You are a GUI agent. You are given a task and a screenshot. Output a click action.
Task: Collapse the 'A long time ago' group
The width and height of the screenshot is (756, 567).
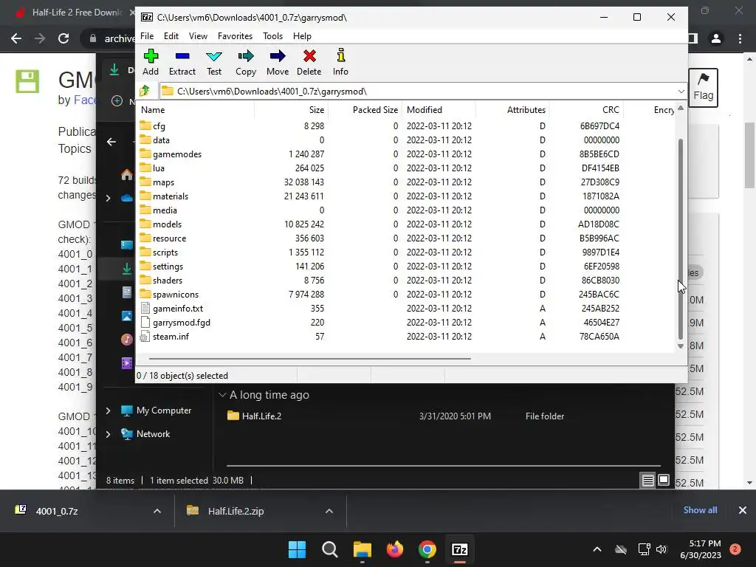[222, 395]
